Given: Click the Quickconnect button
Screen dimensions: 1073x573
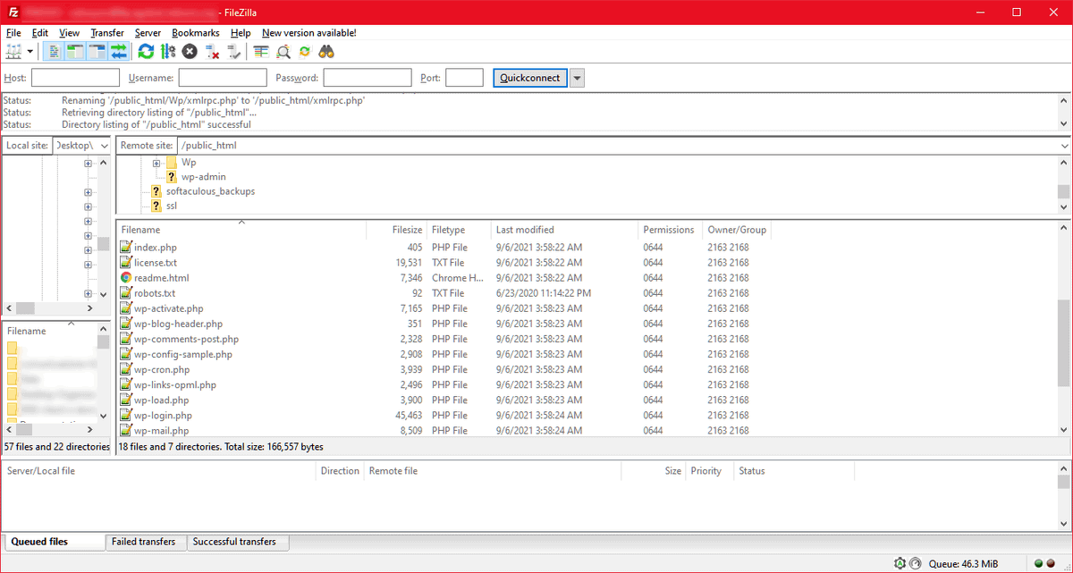Looking at the screenshot, I should tap(529, 78).
